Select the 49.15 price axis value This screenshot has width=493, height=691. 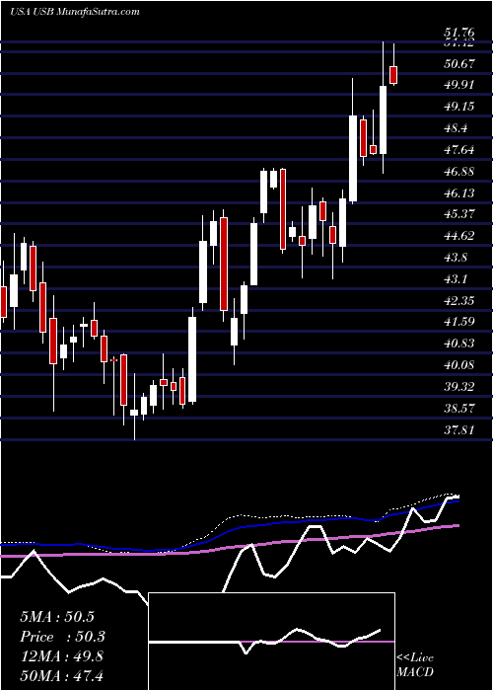point(459,107)
